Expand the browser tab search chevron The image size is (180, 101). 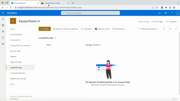pos(178,3)
